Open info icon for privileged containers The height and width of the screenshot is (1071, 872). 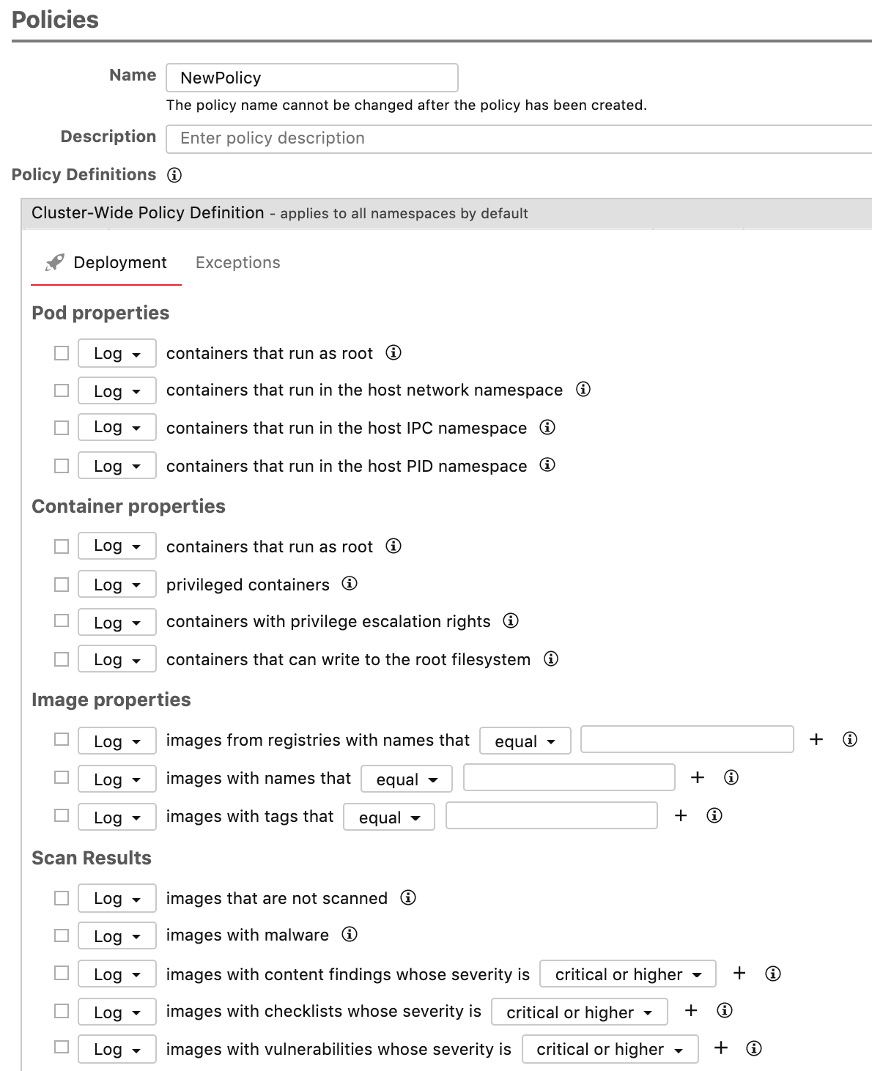pos(350,584)
